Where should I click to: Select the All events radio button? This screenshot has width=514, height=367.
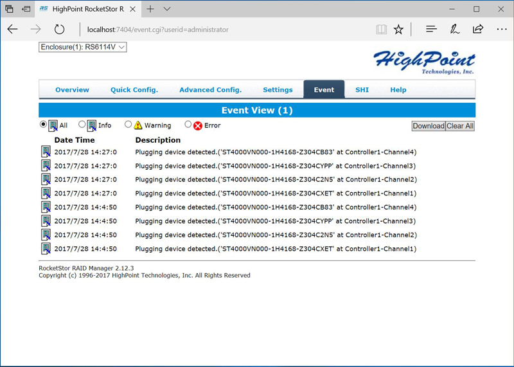[43, 124]
